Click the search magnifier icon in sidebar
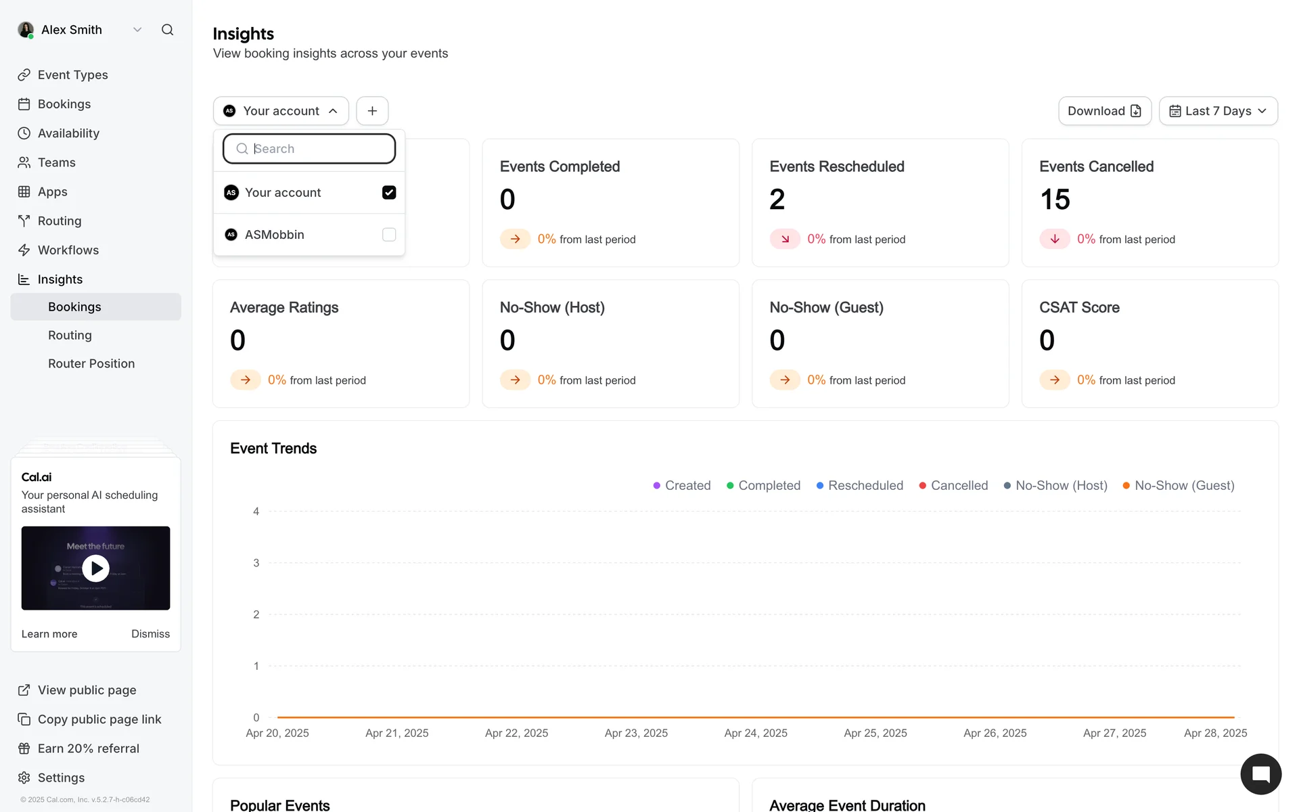Screen dimensions: 1299x812 (167, 30)
